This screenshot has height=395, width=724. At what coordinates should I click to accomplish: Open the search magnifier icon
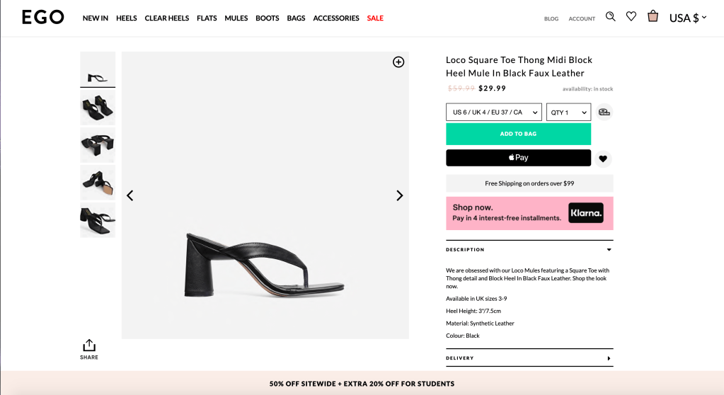click(x=611, y=16)
